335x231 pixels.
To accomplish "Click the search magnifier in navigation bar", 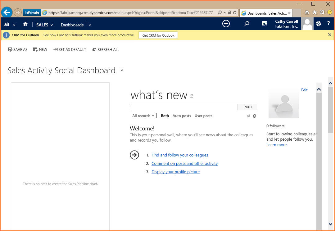I will [247, 24].
